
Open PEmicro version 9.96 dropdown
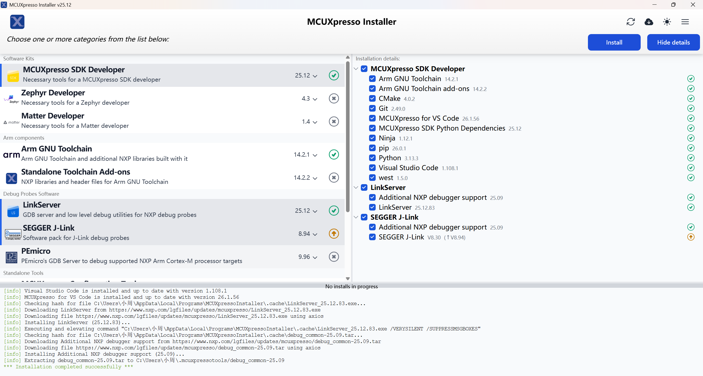308,257
